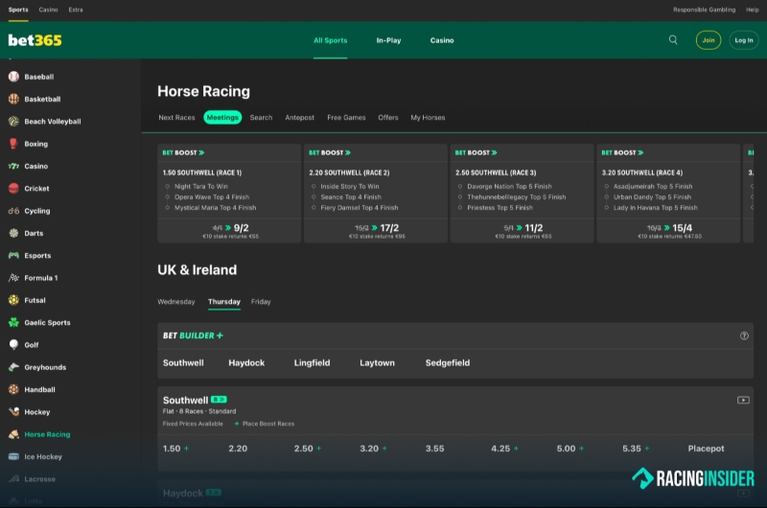Click the Ice Hockey icon
The height and width of the screenshot is (508, 767).
pos(13,456)
